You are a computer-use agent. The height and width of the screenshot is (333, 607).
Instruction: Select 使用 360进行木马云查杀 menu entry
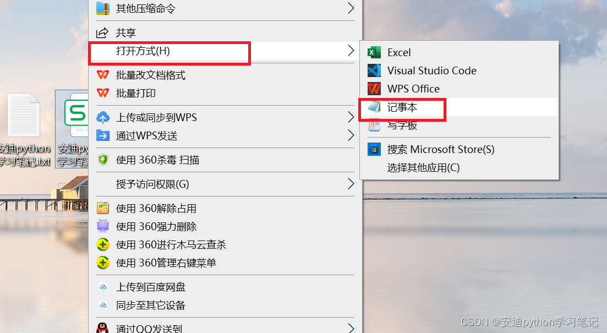click(225, 244)
